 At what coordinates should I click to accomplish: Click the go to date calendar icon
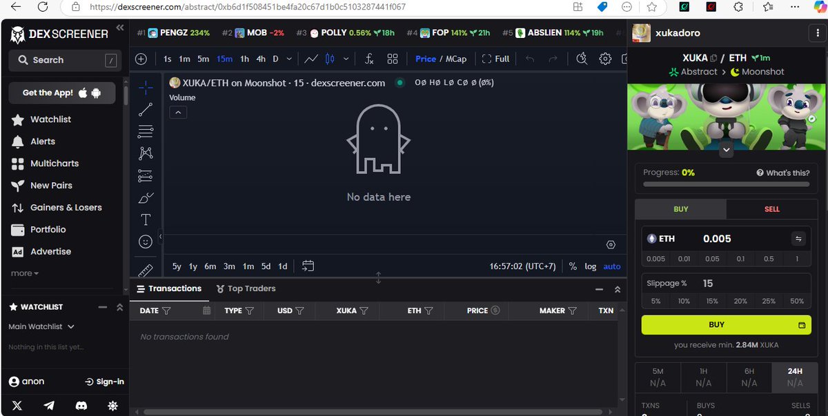308,266
